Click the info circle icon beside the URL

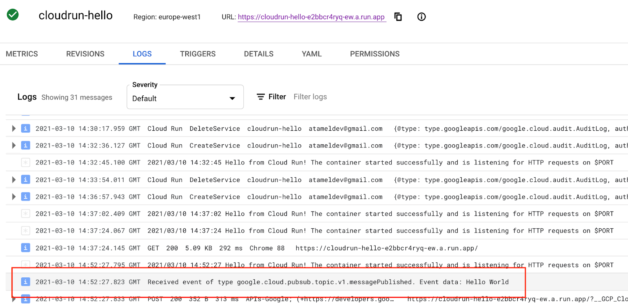(422, 17)
